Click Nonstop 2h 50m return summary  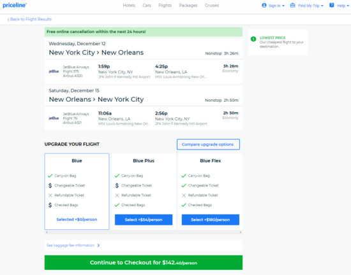tap(221, 100)
